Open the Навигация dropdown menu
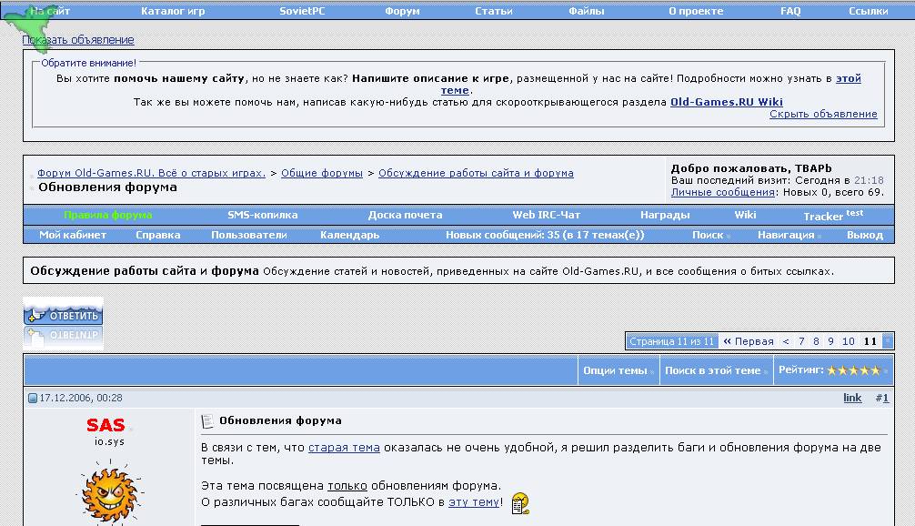Screen dimensions: 915x526 [x=789, y=235]
